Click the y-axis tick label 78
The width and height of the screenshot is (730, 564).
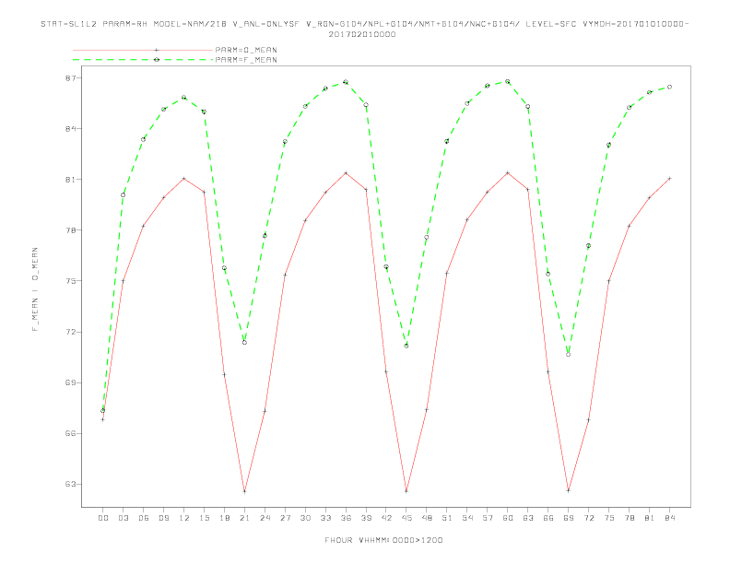(70, 229)
